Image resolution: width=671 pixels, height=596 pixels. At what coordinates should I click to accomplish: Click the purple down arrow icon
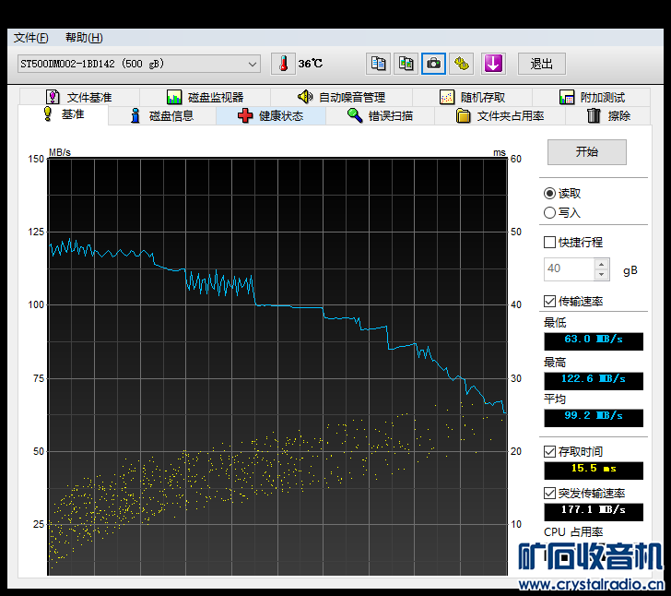(493, 64)
